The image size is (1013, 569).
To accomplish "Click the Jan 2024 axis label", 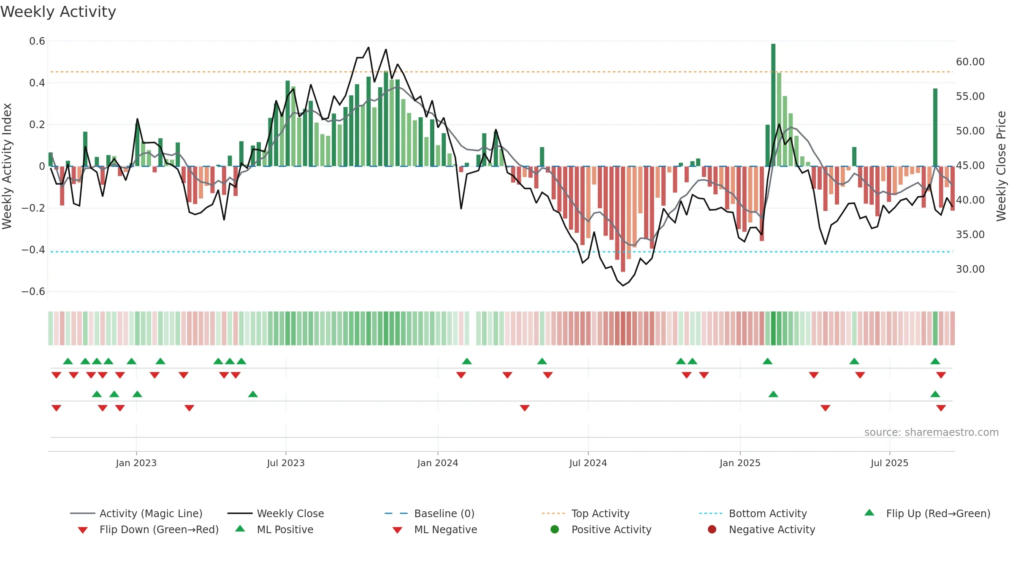I will click(438, 463).
